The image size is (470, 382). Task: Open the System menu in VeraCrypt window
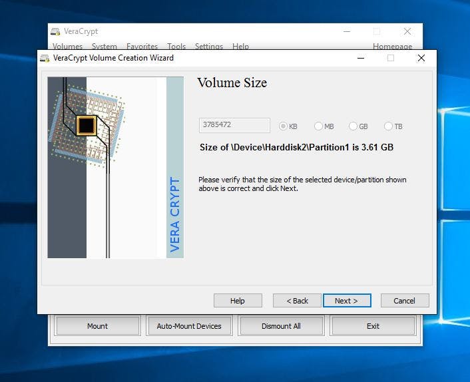tap(105, 46)
